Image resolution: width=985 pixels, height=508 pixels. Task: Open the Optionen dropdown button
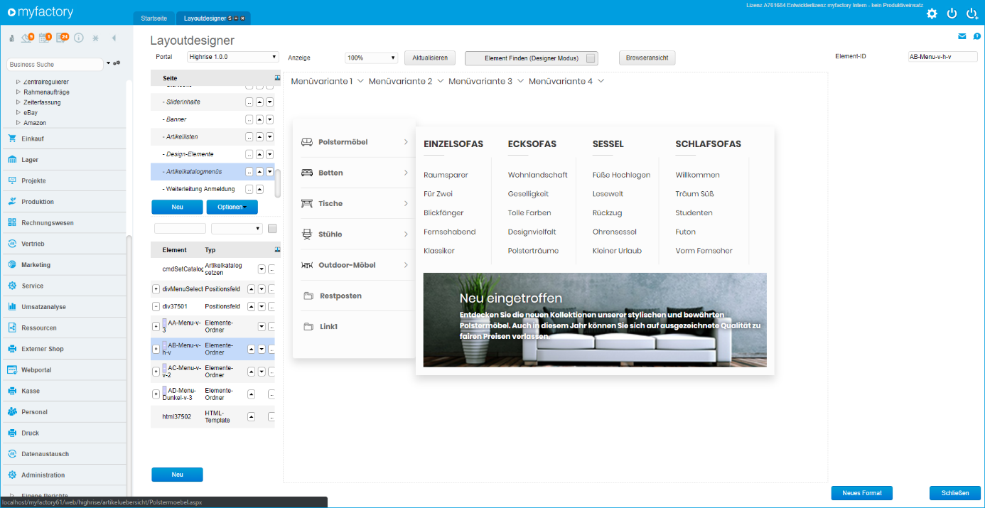pos(232,207)
